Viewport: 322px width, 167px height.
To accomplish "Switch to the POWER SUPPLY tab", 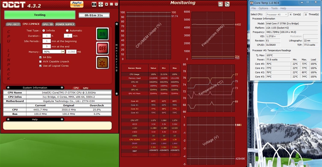I will (65, 24).
